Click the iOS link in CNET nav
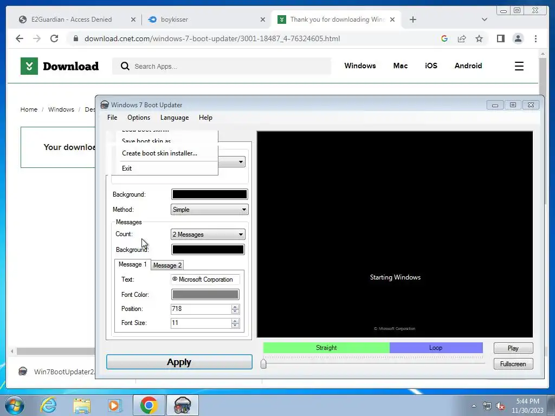This screenshot has width=555, height=416. click(x=431, y=66)
